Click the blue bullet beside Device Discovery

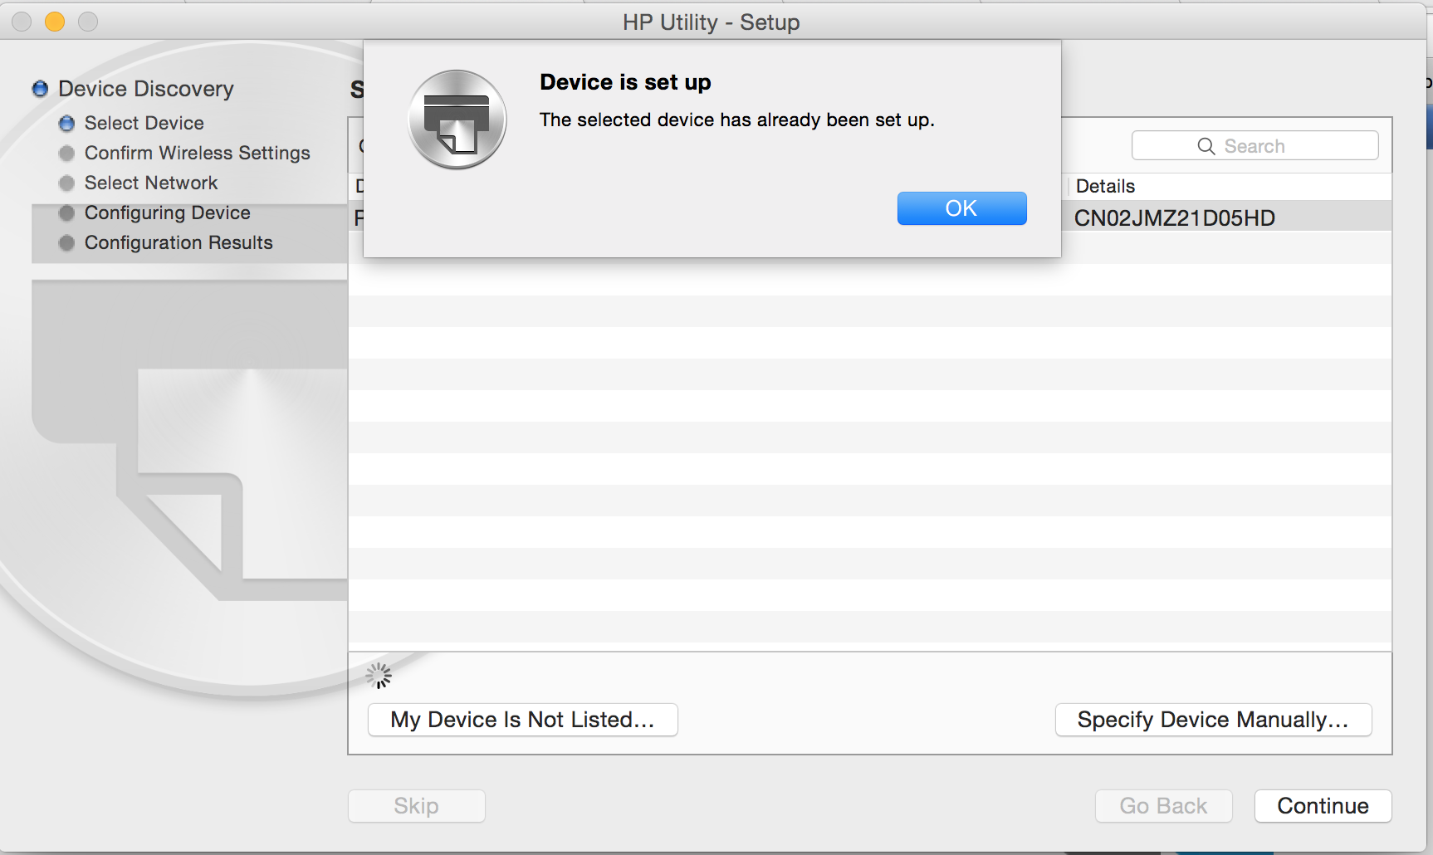click(x=40, y=89)
